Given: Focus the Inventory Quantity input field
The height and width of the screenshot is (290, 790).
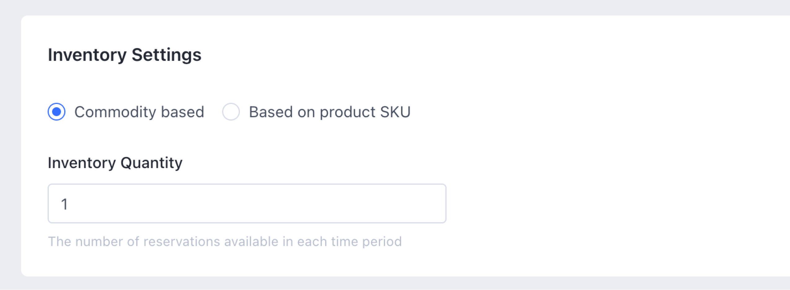Looking at the screenshot, I should [x=247, y=203].
